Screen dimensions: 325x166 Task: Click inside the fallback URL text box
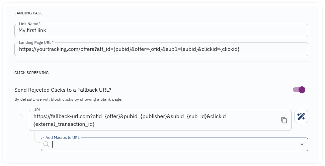coord(160,120)
